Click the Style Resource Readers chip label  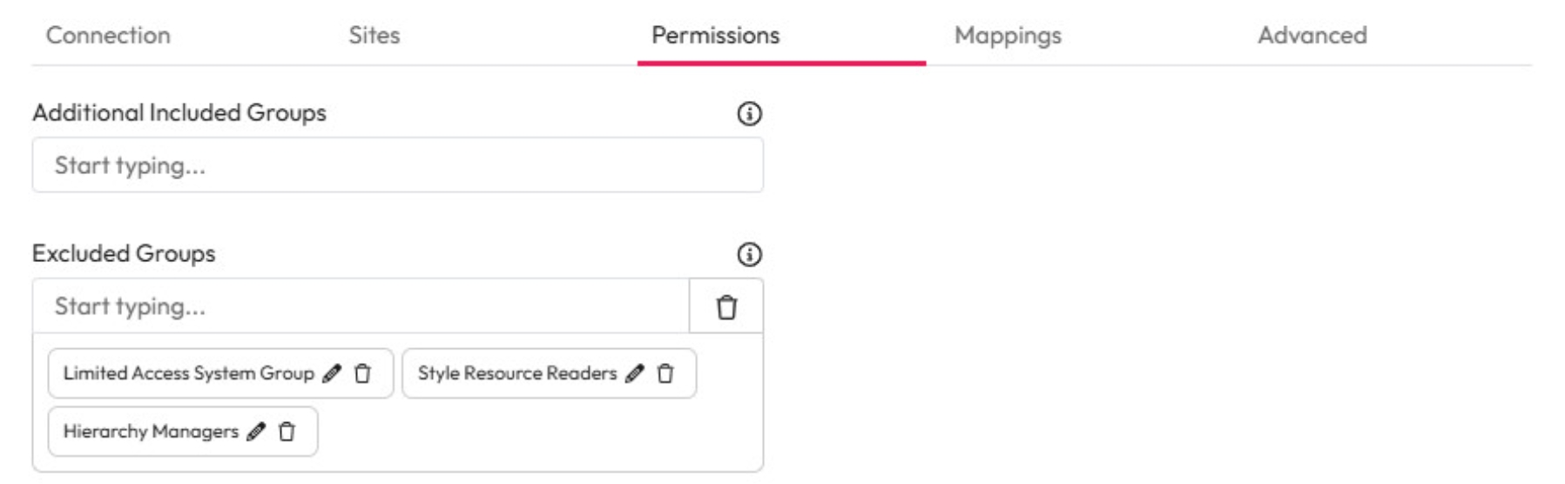pos(516,373)
